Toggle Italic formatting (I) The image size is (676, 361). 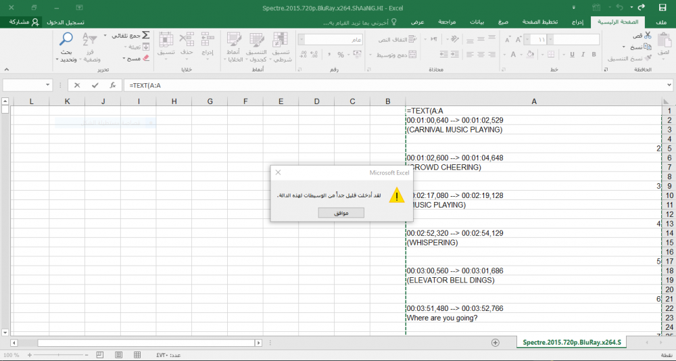pos(583,54)
